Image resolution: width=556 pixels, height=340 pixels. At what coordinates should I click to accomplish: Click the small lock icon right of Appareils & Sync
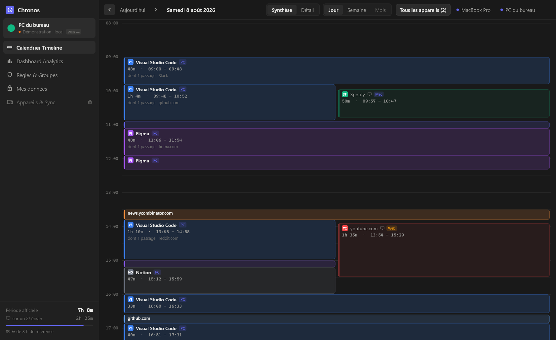pos(90,102)
